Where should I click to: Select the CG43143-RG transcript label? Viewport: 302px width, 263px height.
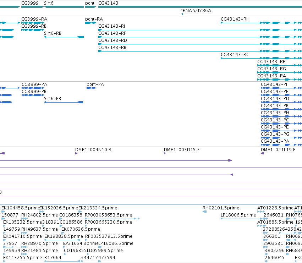click(x=271, y=69)
